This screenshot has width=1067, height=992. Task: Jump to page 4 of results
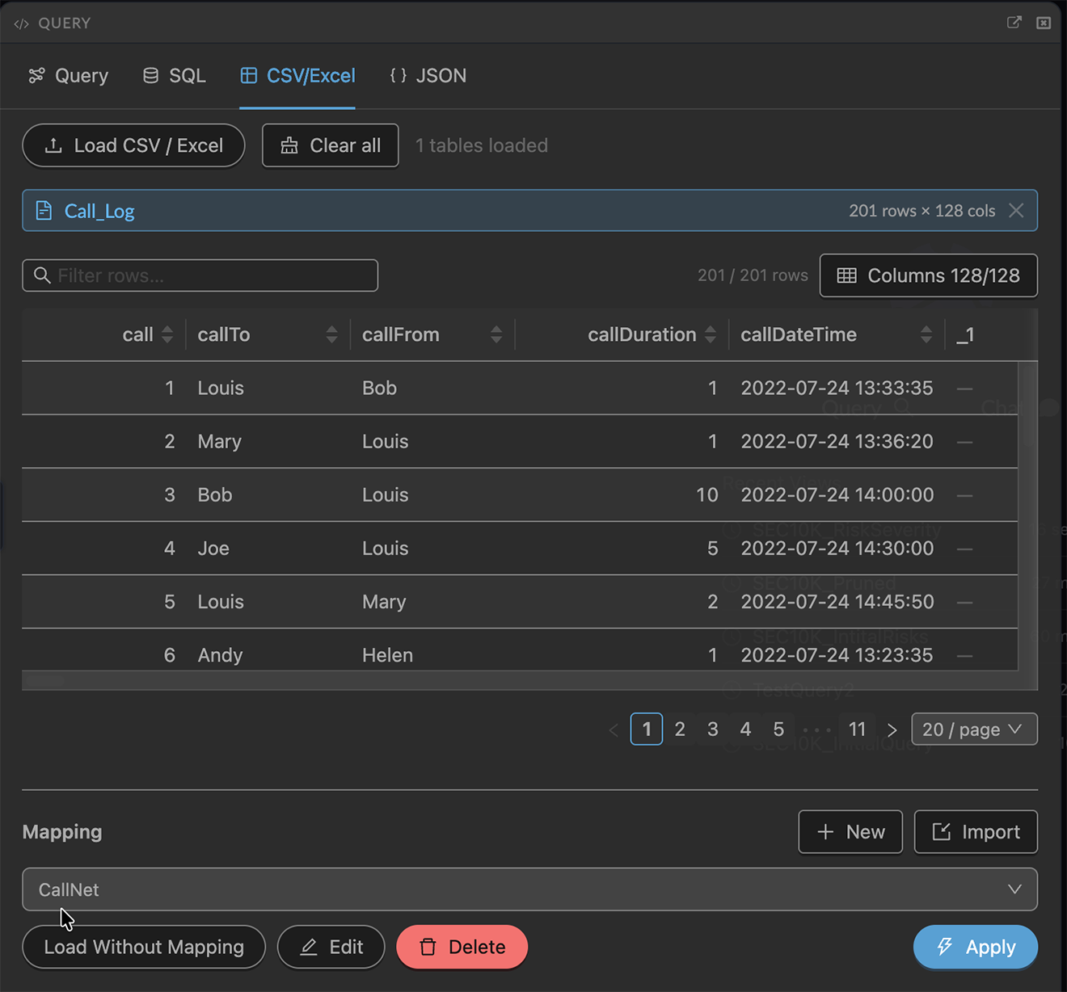coord(745,729)
